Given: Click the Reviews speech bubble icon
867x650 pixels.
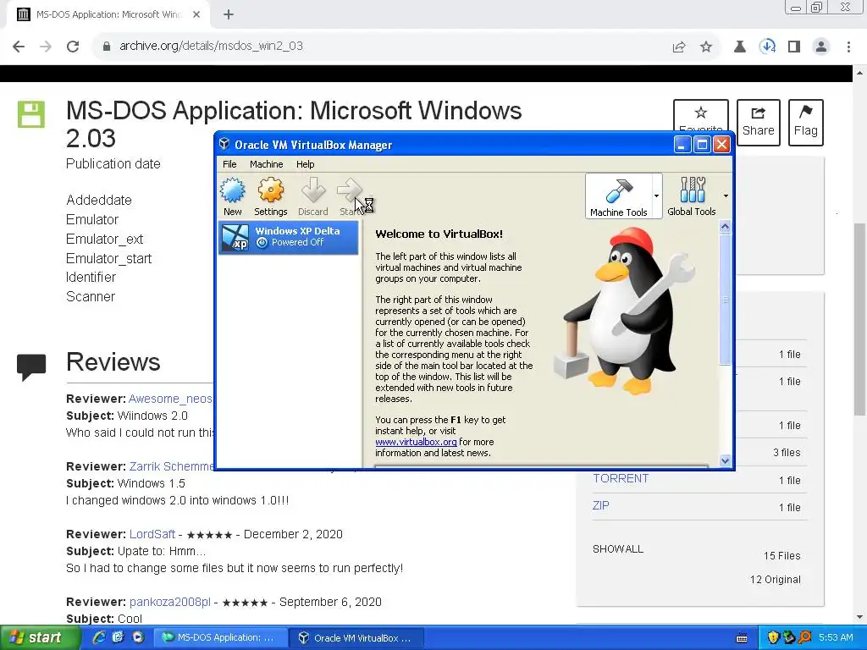Looking at the screenshot, I should pyautogui.click(x=31, y=366).
